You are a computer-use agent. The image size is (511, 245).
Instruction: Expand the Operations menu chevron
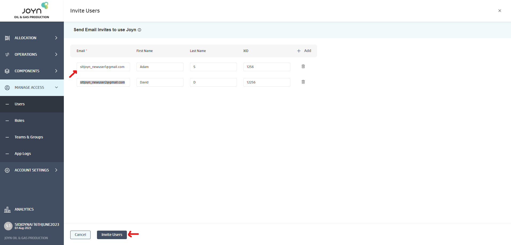56,54
